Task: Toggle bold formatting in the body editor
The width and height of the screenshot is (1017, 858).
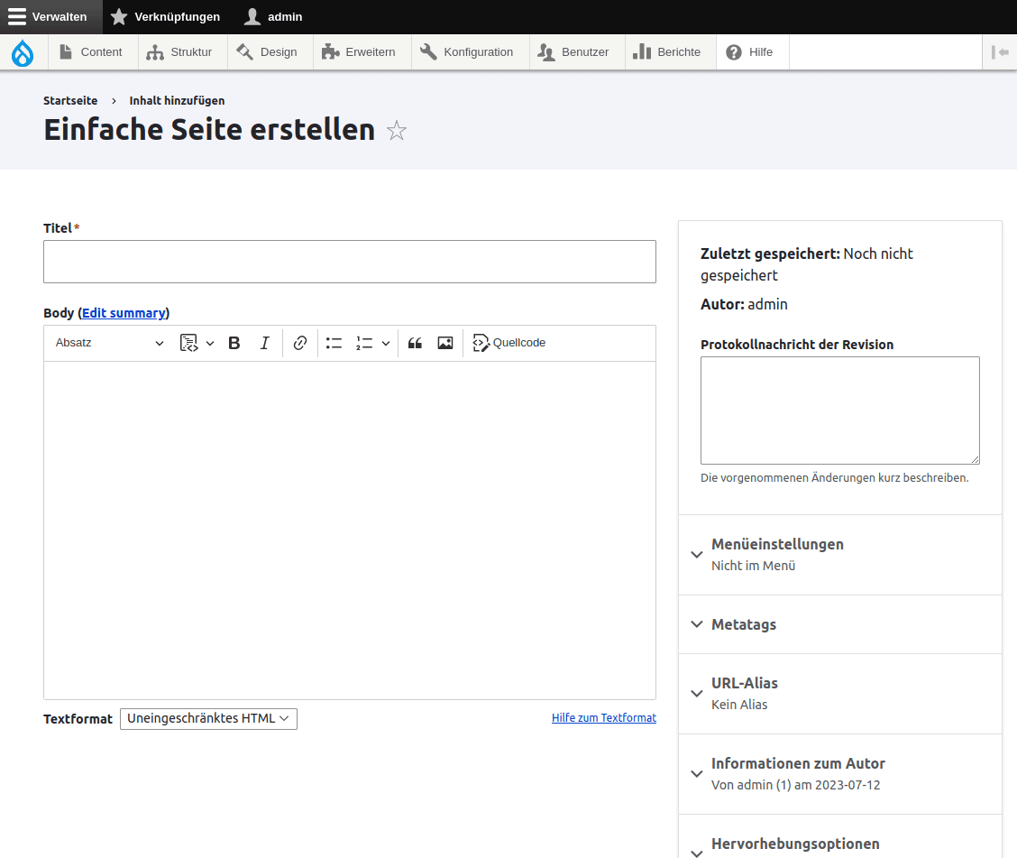Action: pyautogui.click(x=234, y=343)
